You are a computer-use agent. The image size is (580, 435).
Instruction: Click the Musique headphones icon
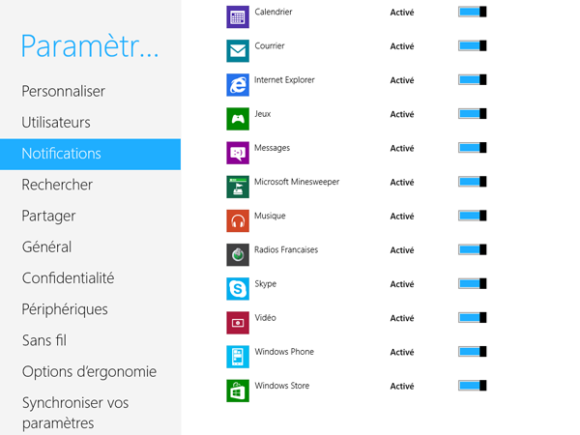[x=238, y=220]
